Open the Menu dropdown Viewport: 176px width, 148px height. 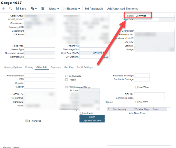54,9
